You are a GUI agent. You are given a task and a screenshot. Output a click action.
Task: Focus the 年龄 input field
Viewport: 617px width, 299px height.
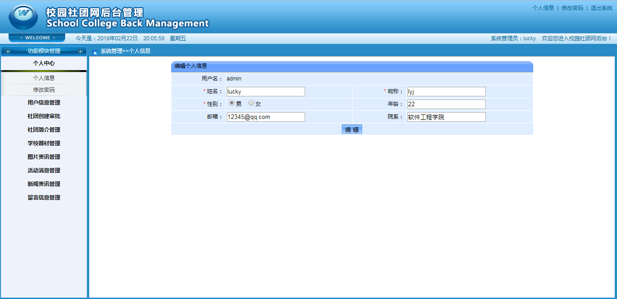(446, 104)
